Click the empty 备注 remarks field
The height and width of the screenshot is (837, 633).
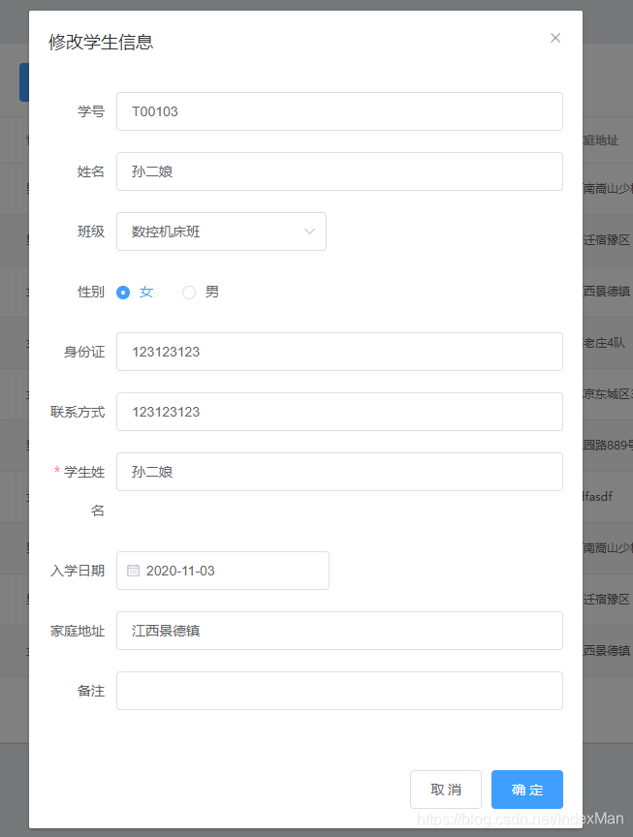coord(339,691)
